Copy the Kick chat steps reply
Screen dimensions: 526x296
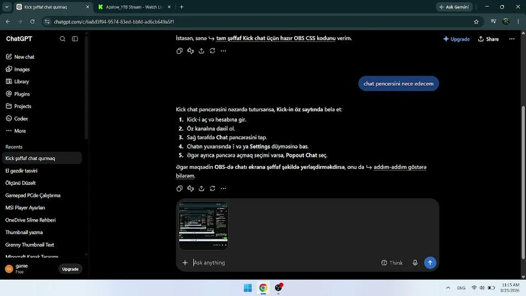(x=180, y=188)
